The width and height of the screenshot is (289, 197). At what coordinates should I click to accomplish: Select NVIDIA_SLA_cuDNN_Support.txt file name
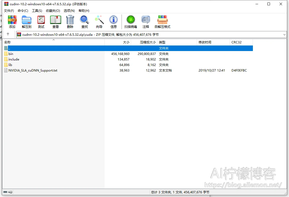(33, 70)
